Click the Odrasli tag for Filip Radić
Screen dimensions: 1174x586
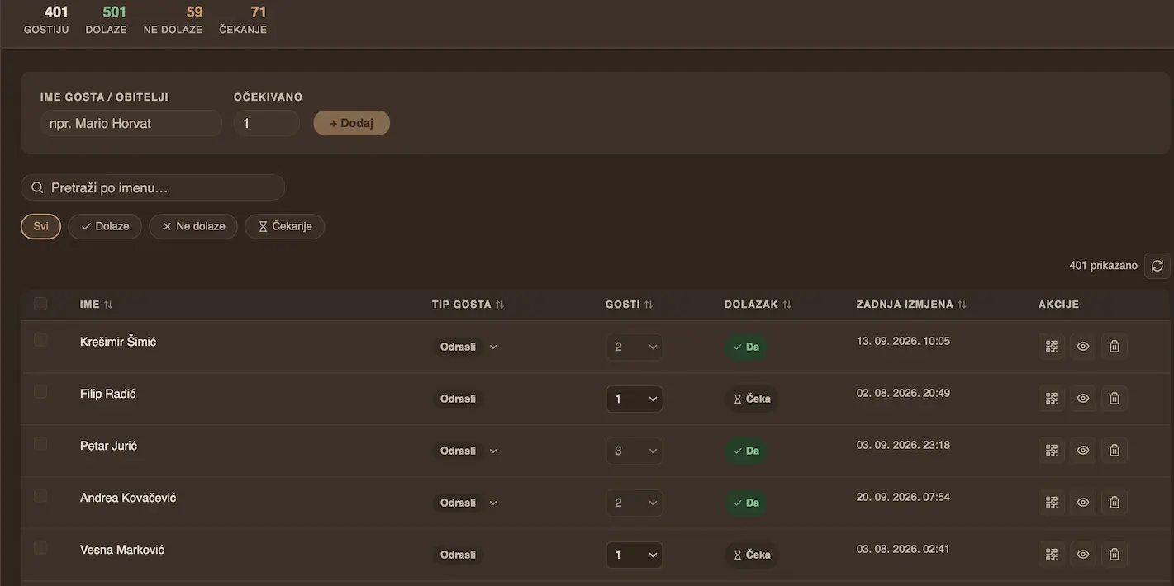[x=458, y=399]
